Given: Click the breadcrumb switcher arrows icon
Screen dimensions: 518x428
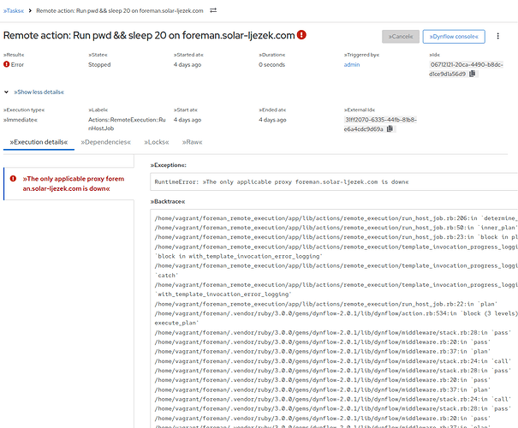Looking at the screenshot, I should [x=213, y=10].
